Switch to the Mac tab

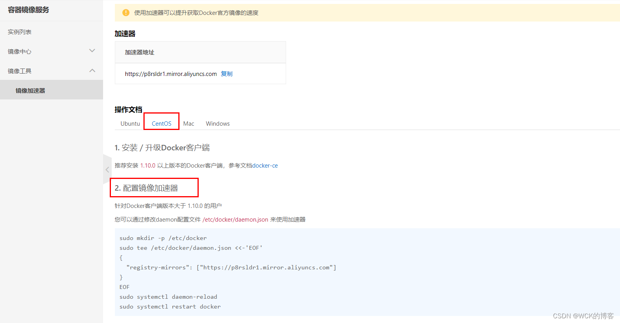[x=189, y=123]
